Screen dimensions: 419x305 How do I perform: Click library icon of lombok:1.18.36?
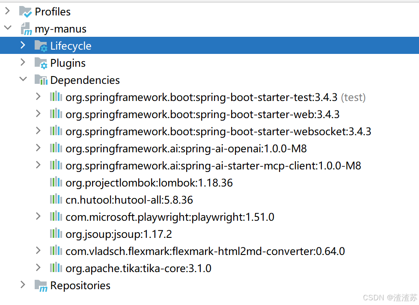(56, 182)
